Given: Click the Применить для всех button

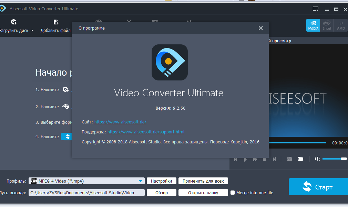Looking at the screenshot, I should pyautogui.click(x=203, y=181).
